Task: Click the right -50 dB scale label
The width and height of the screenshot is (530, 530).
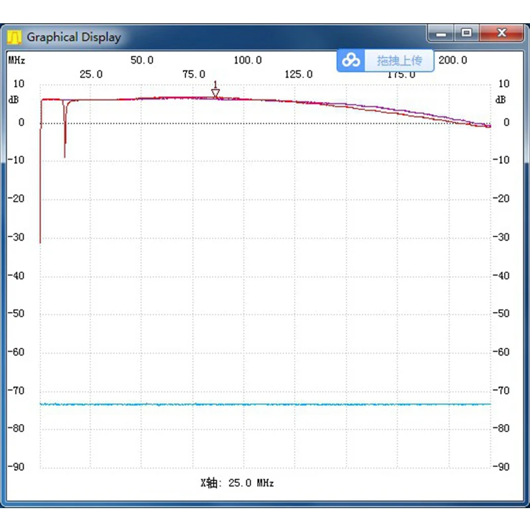Action: point(502,313)
